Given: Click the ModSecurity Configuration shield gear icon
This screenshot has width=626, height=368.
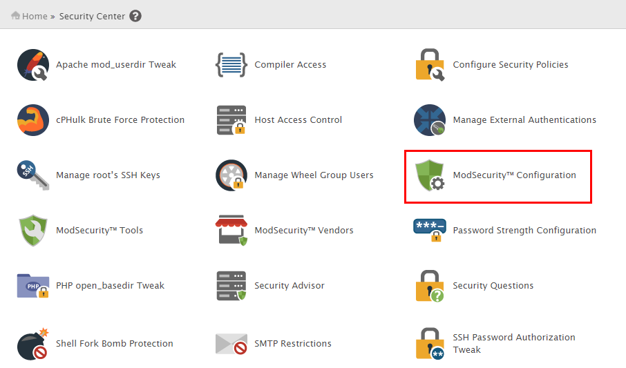Looking at the screenshot, I should tap(430, 175).
